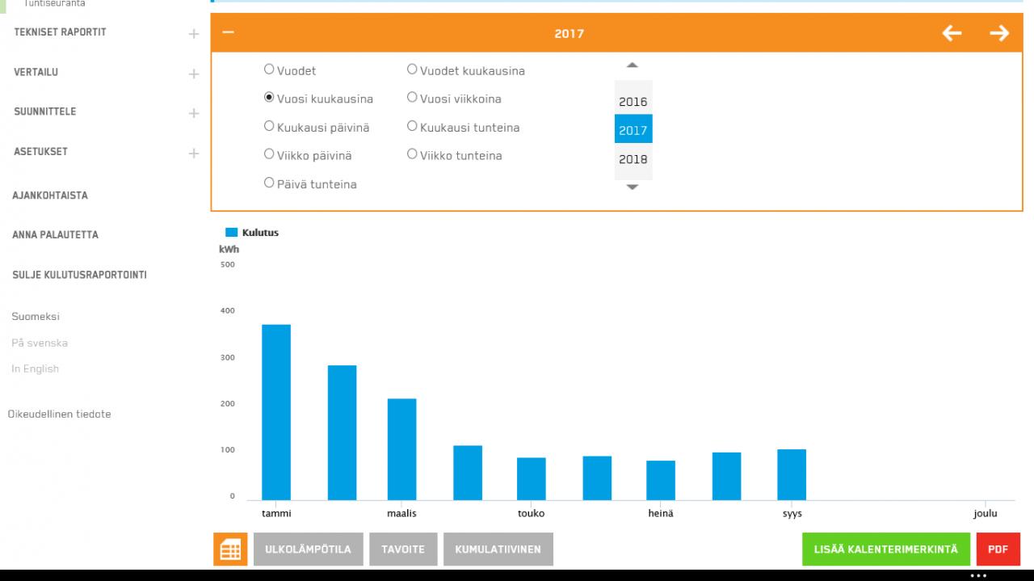Expand Suunnittele section with plus icon
This screenshot has width=1034, height=581.
[193, 113]
